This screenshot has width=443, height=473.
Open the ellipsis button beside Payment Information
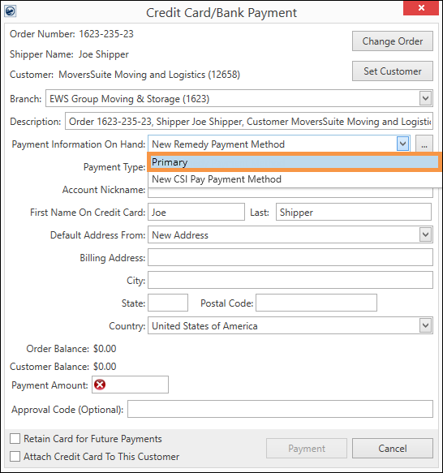tap(424, 144)
